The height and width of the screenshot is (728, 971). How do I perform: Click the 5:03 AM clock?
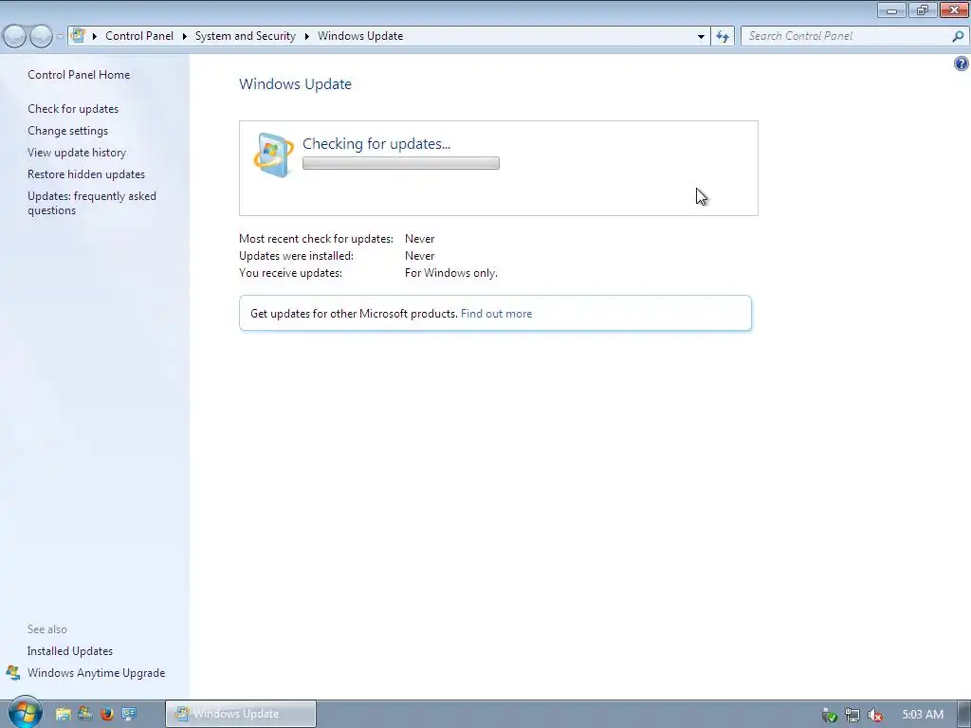(x=923, y=715)
